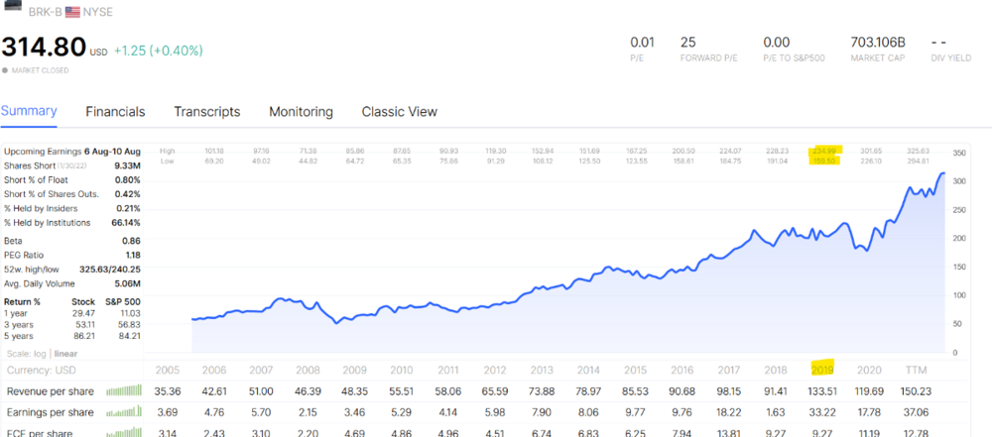Switch chart scale to linear
The image size is (992, 437).
65,354
